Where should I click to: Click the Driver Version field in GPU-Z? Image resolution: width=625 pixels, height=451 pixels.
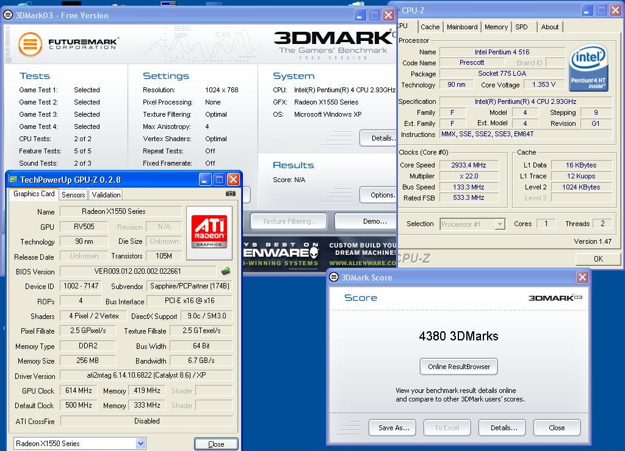pos(146,375)
